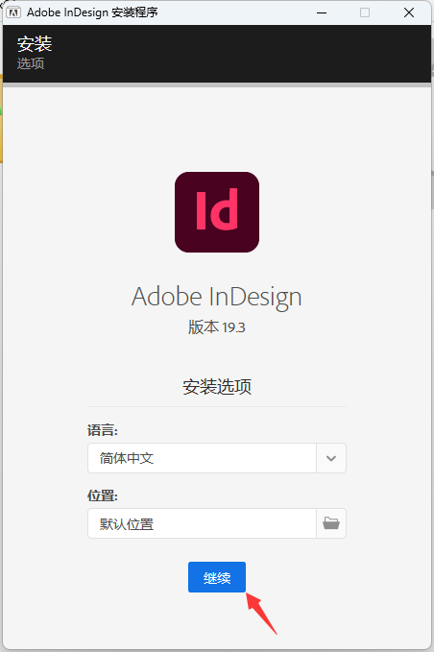Maximize the installer window
Image resolution: width=434 pixels, height=652 pixels.
365,12
